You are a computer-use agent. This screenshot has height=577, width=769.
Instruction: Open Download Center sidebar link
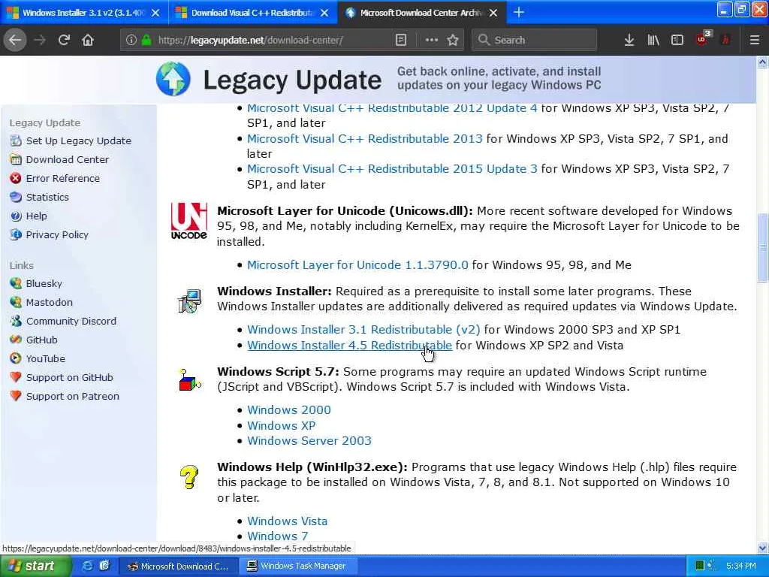click(67, 159)
